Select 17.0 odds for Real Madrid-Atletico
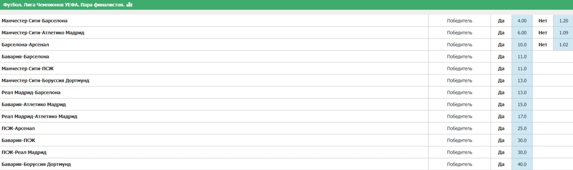The height and width of the screenshot is (170, 573). (x=522, y=116)
